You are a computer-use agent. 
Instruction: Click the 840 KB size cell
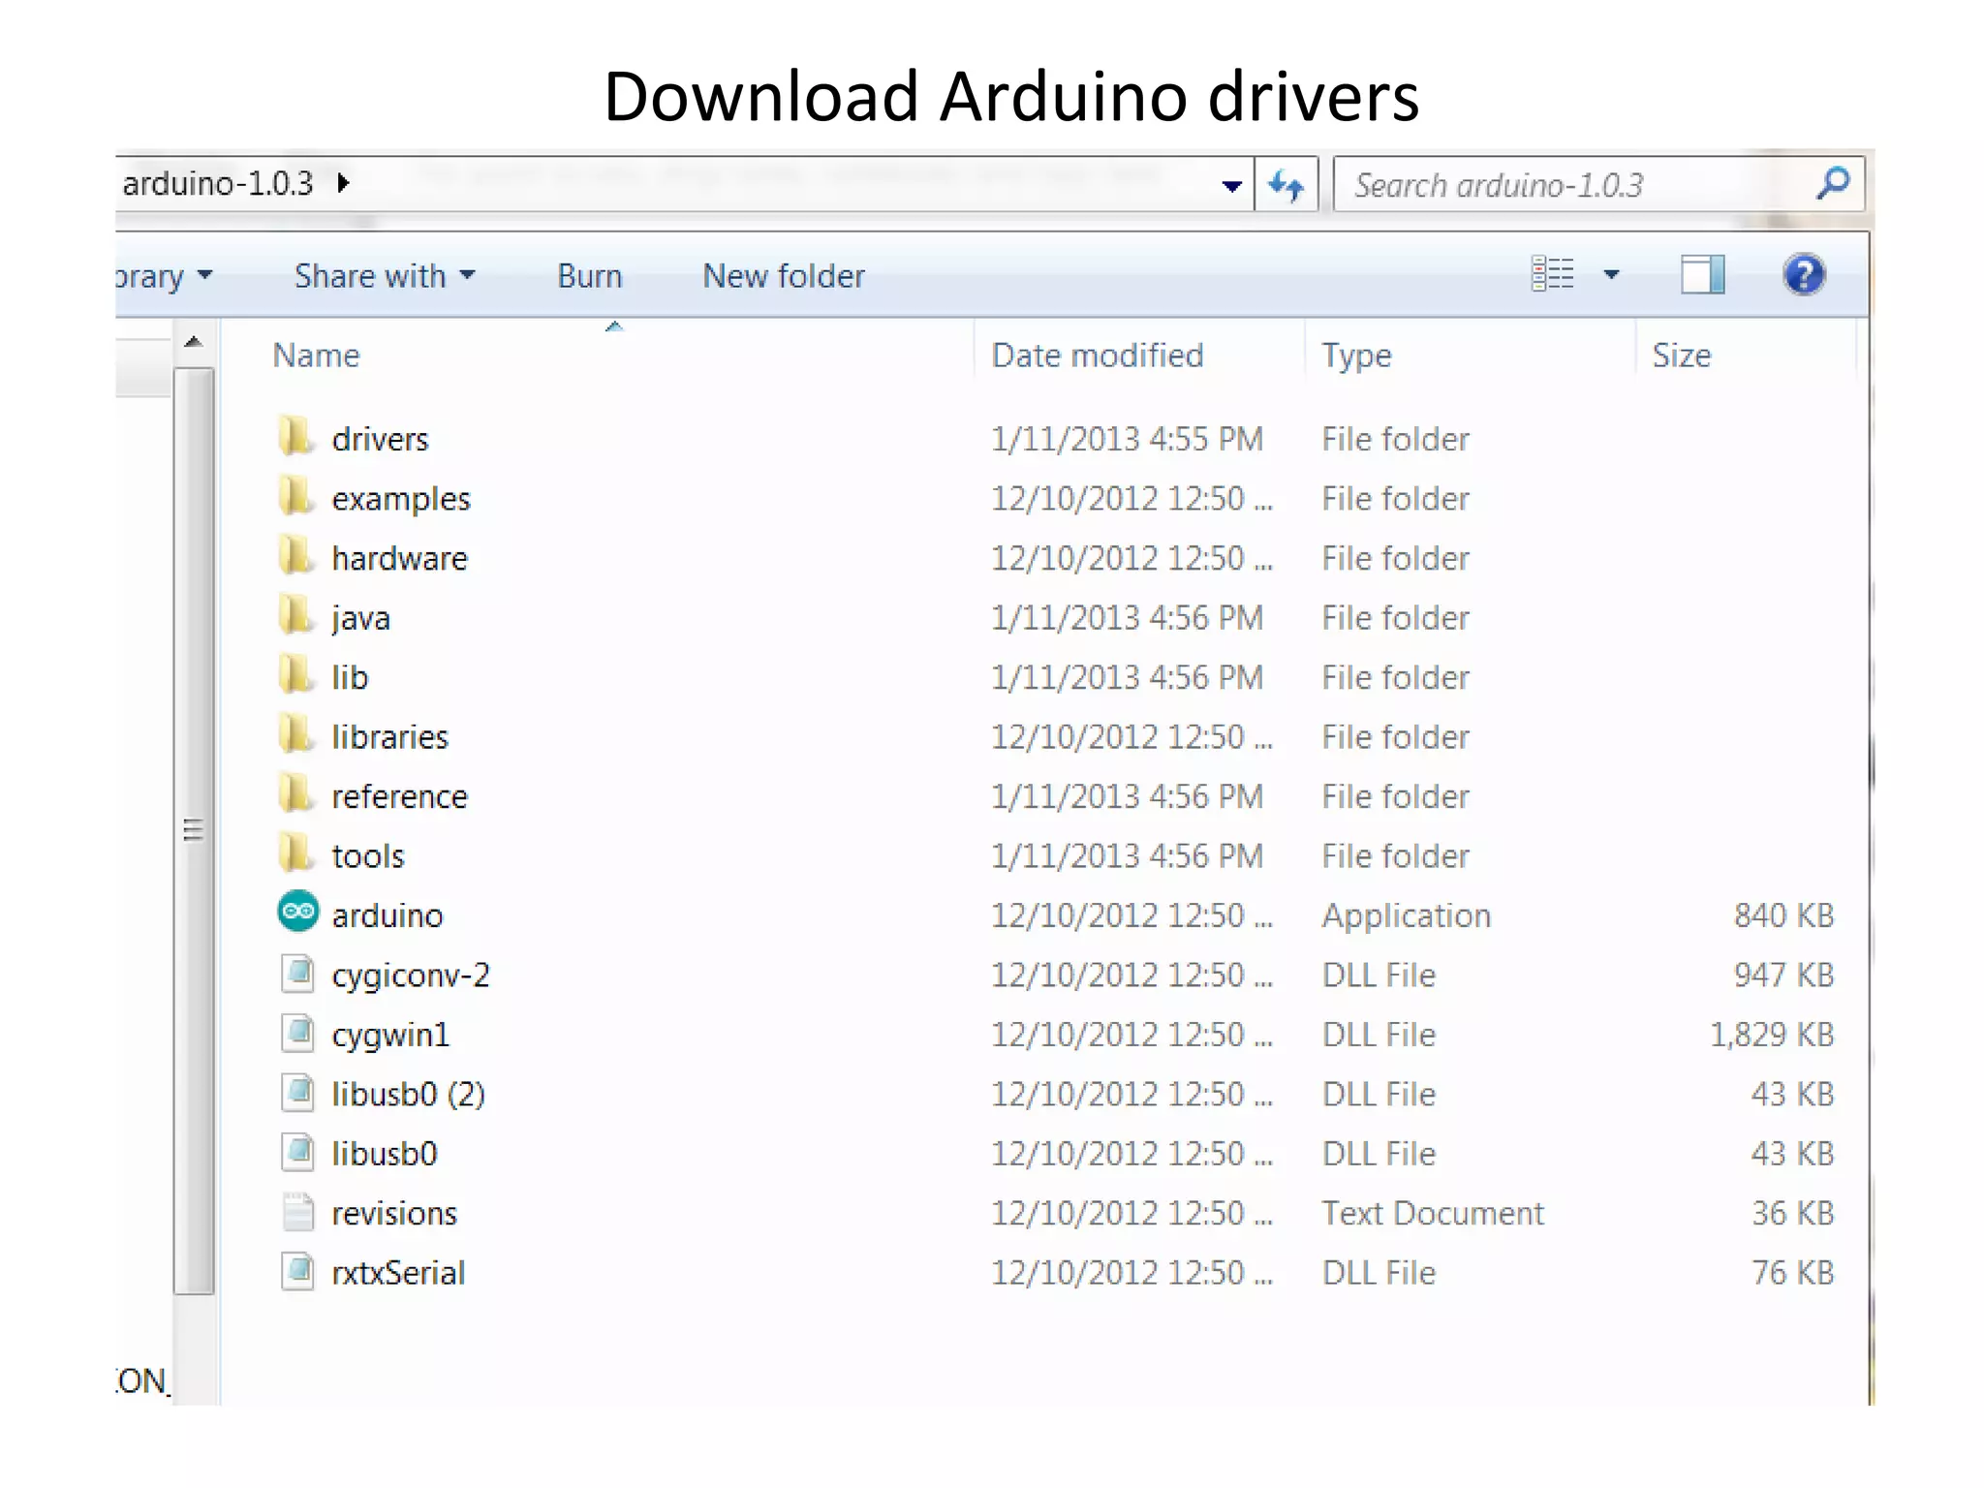click(1783, 915)
